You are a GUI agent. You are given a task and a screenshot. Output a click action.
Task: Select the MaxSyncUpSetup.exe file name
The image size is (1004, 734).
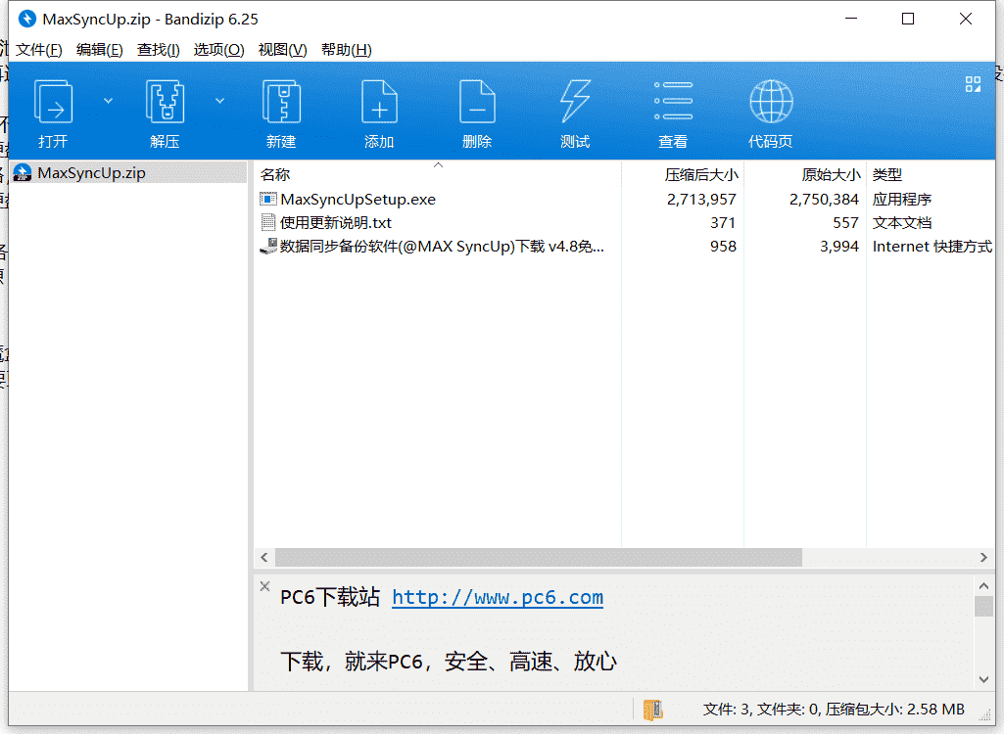pos(358,199)
